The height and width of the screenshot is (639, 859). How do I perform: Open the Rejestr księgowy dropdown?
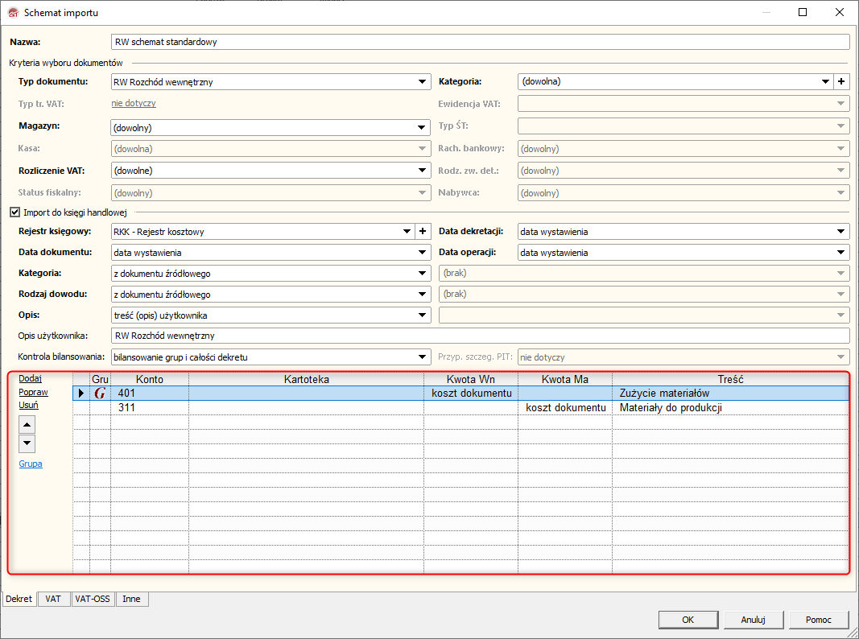(407, 232)
